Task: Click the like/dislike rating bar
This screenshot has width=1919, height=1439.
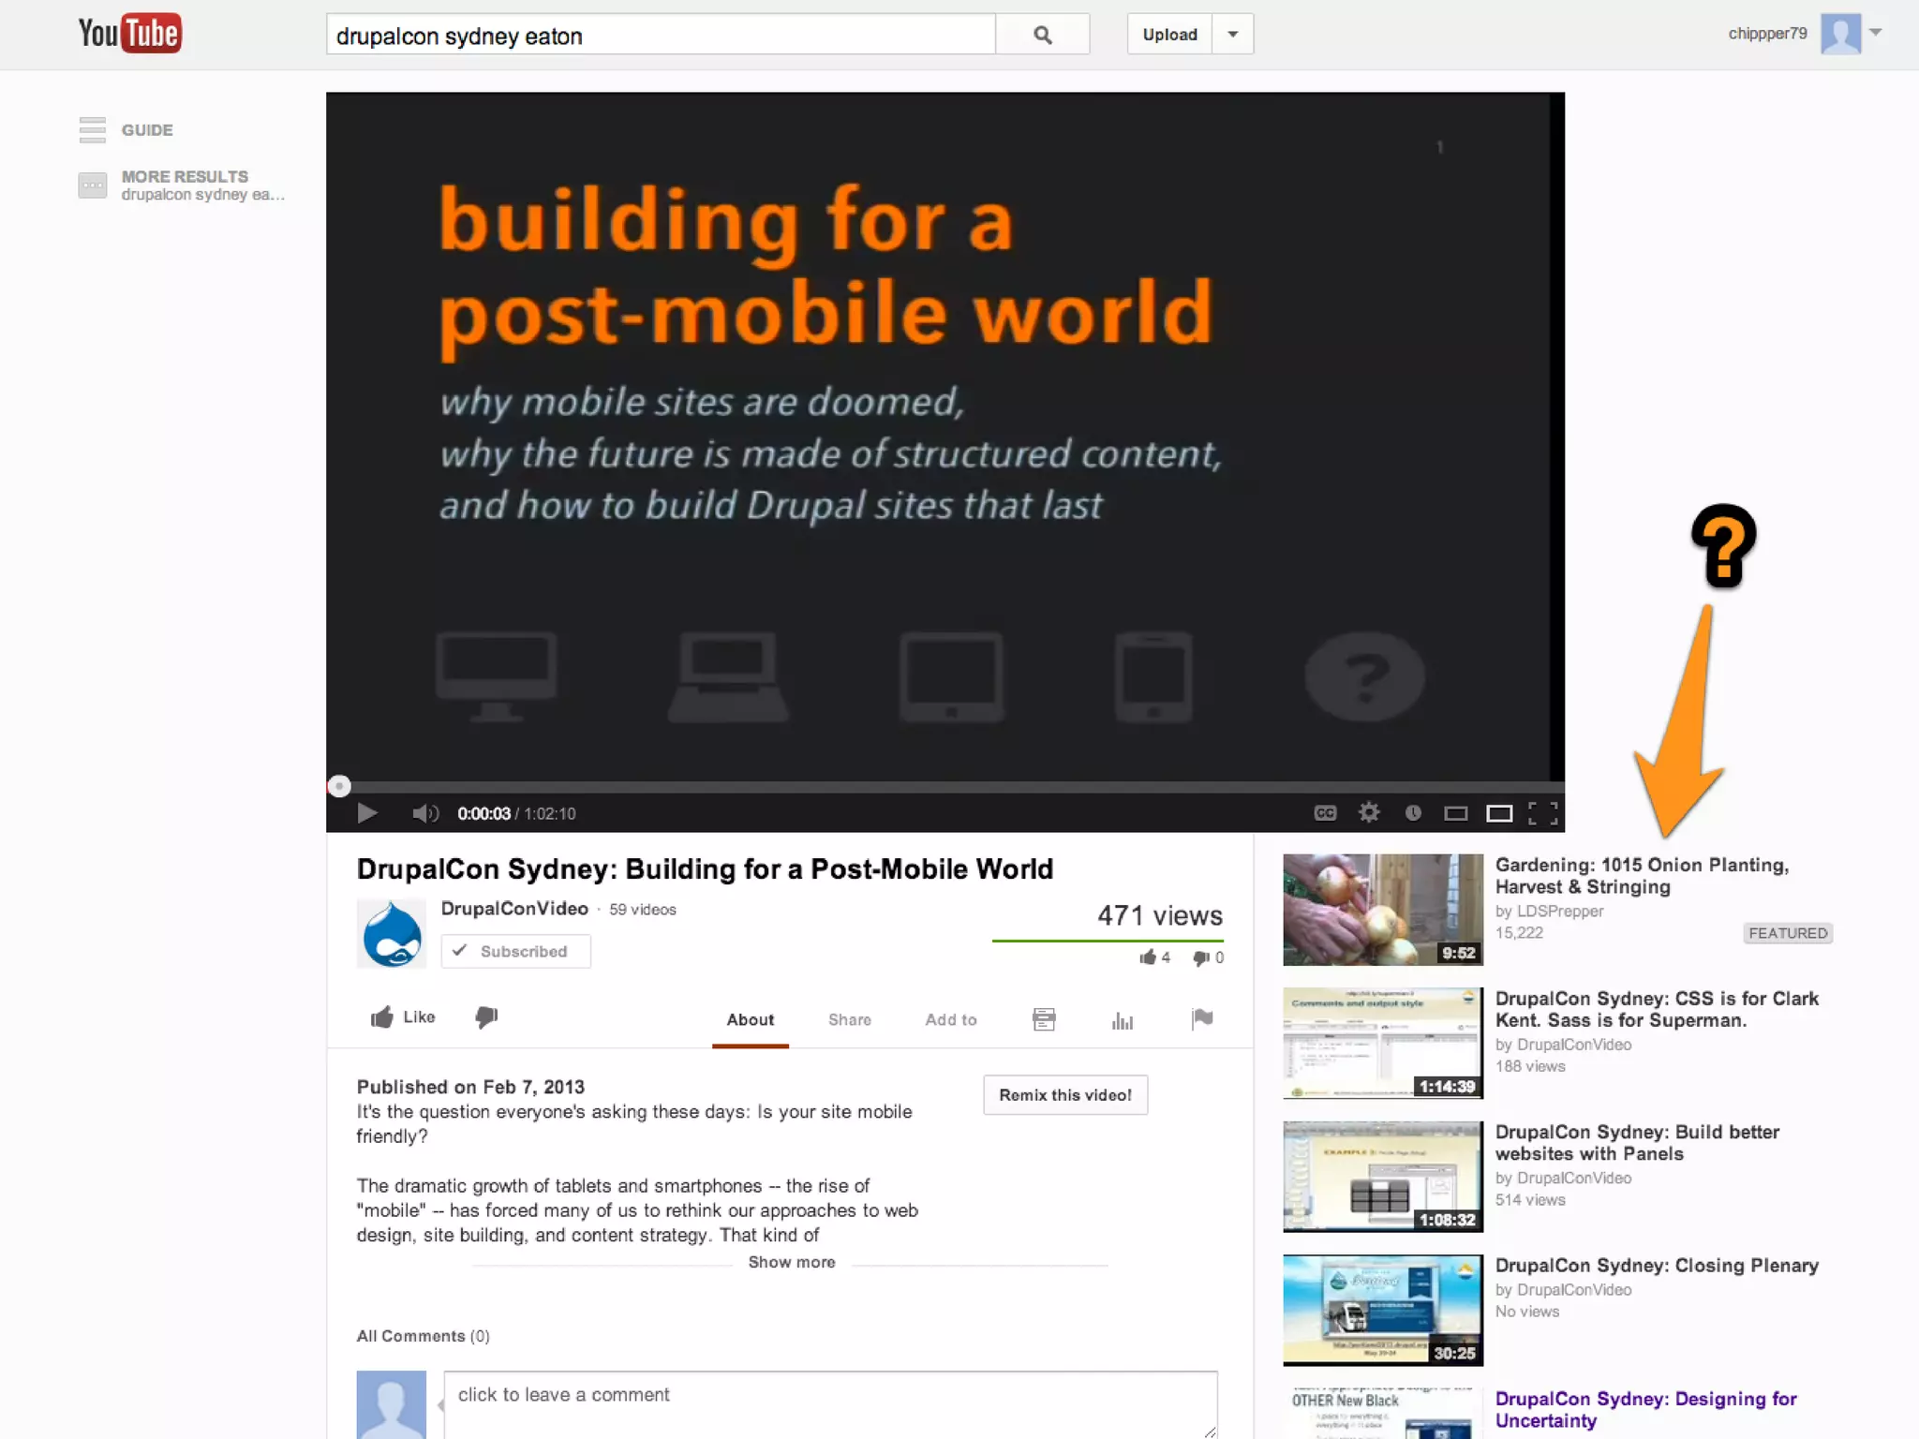Action: (x=1108, y=940)
